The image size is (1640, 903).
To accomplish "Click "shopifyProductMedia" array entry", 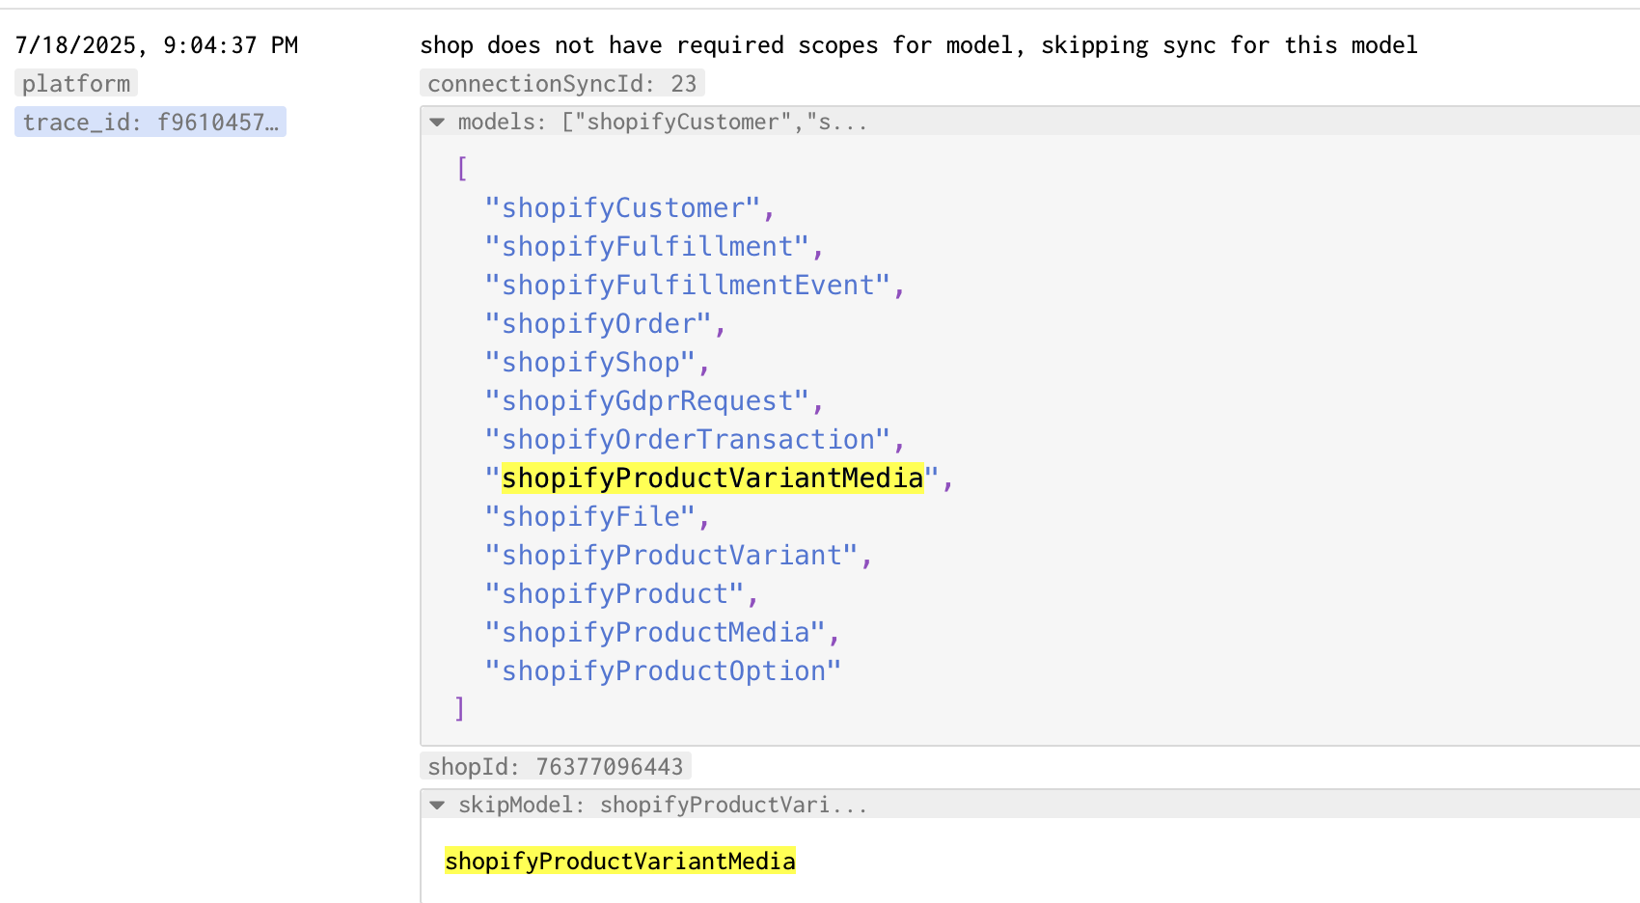I will tap(655, 633).
